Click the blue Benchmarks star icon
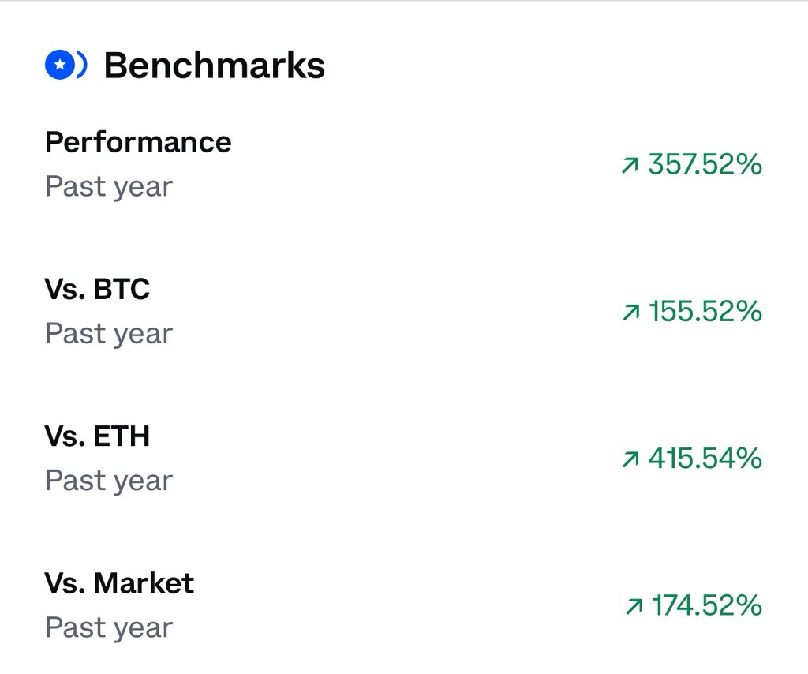 click(65, 65)
